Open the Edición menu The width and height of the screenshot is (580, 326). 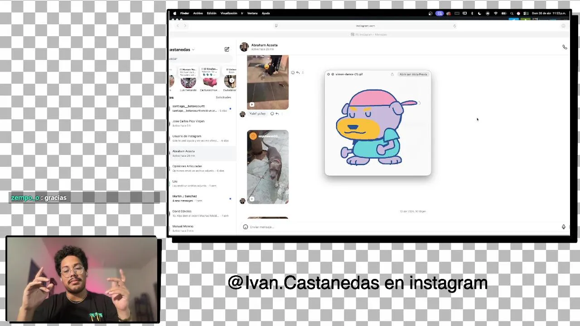tap(212, 13)
